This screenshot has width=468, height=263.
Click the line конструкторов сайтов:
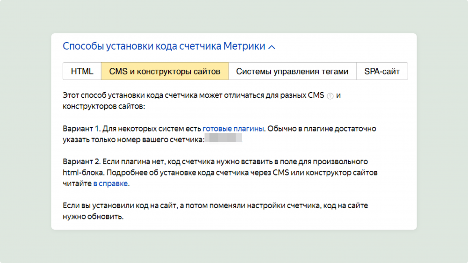[104, 106]
